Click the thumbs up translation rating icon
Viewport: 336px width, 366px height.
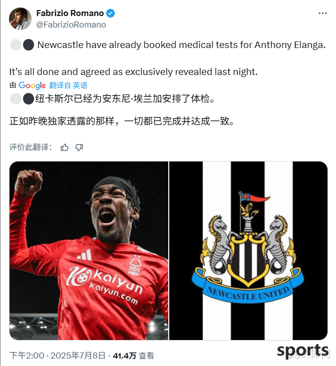(65, 147)
